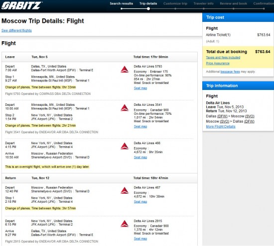The image size is (274, 246).
Task: Open See different flights link
Action: 16,30
